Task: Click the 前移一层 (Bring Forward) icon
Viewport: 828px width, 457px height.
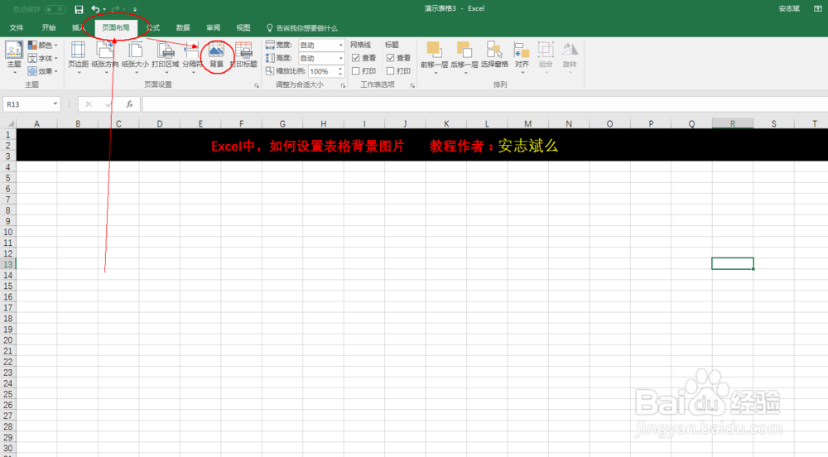Action: [x=434, y=51]
